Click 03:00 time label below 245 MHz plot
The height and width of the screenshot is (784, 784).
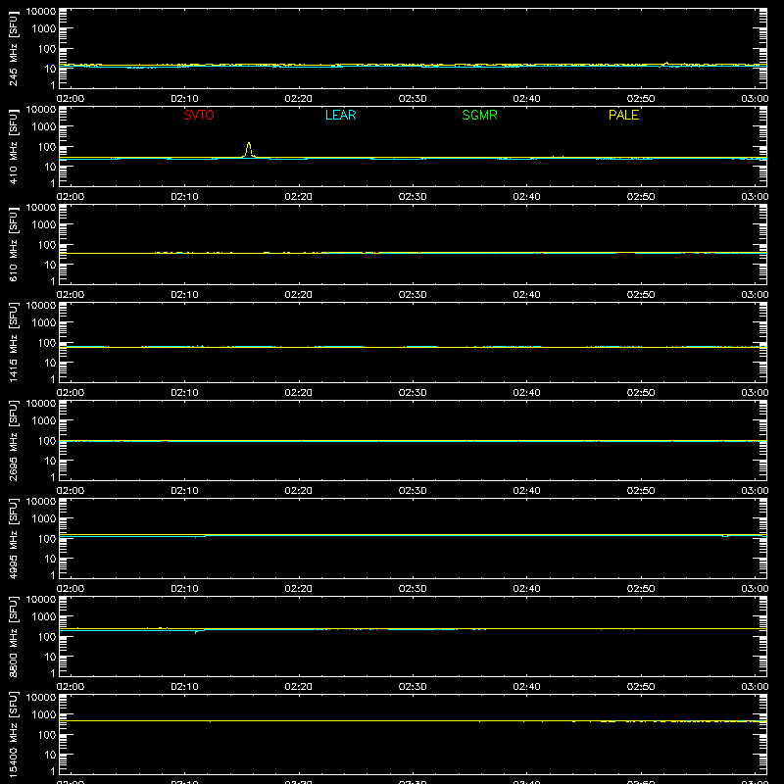tap(755, 99)
